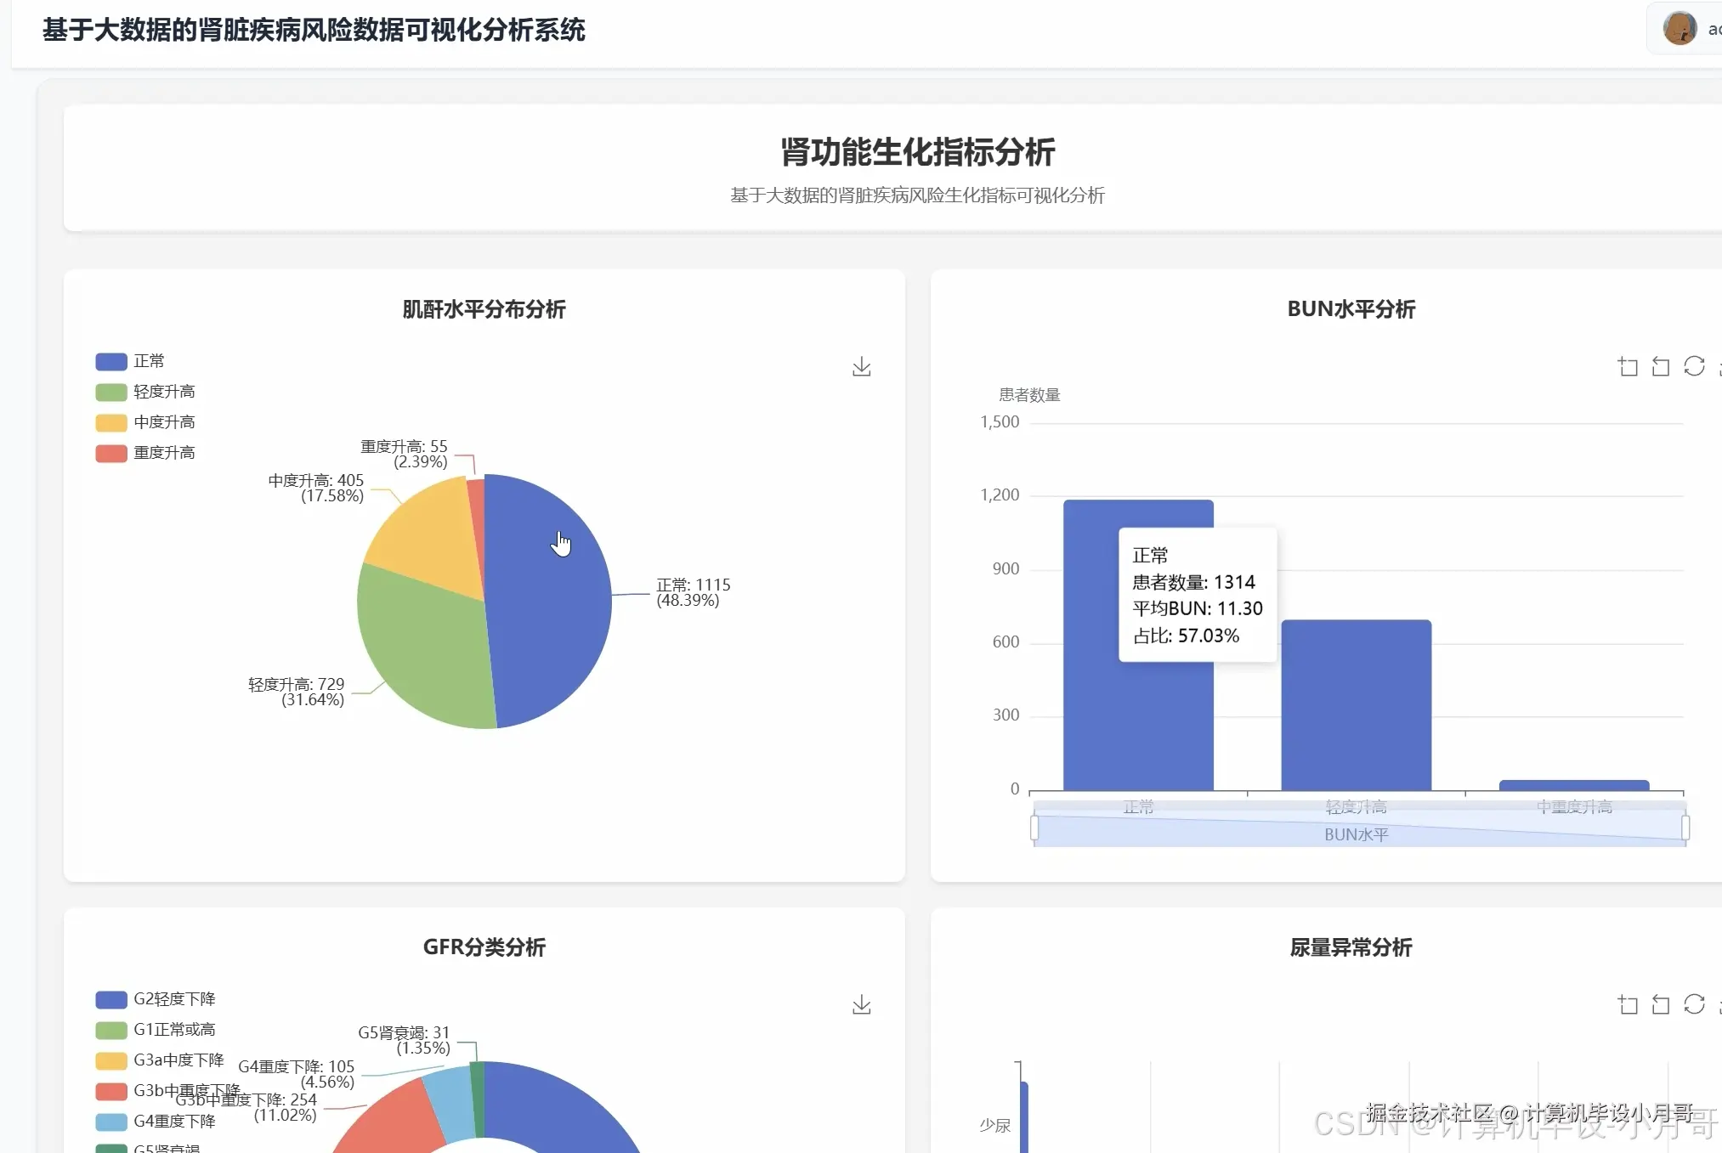Toggle G4重度下降 legend item
1722x1153 pixels.
(156, 1122)
